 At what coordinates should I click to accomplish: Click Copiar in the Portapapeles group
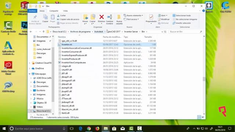[45, 19]
